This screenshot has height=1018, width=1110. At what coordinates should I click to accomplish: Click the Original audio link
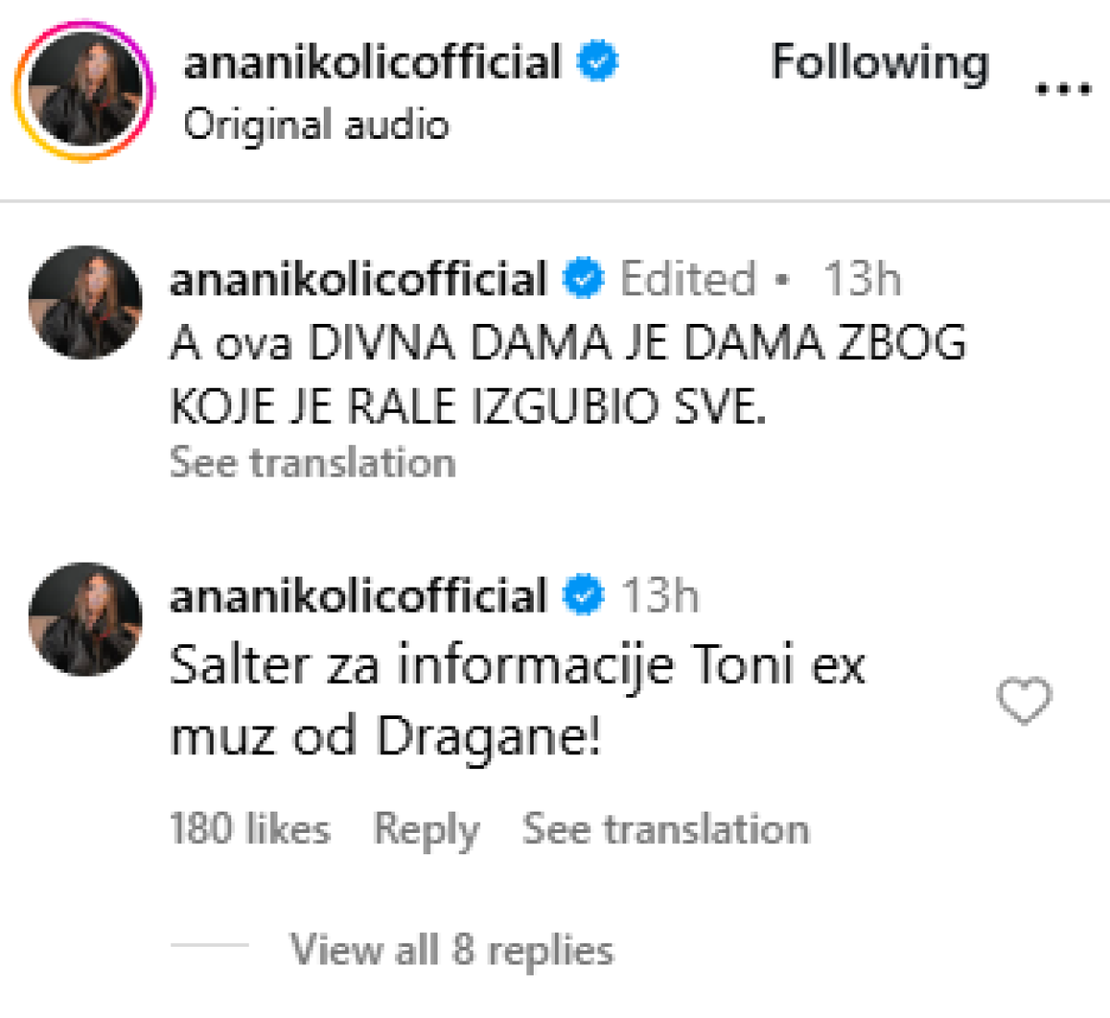point(316,125)
